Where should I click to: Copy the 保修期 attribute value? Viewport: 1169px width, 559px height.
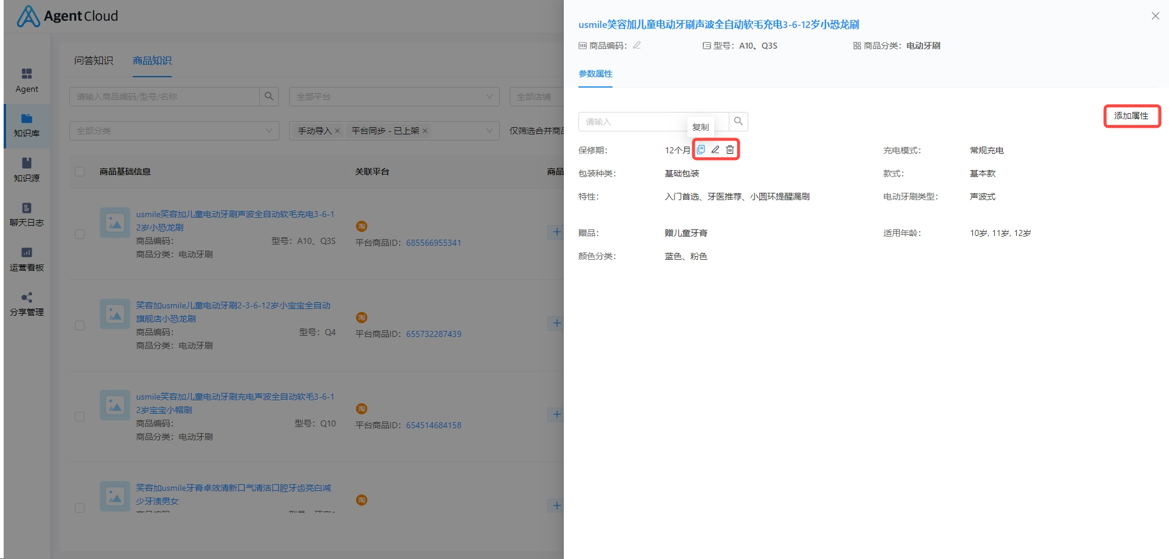[701, 150]
